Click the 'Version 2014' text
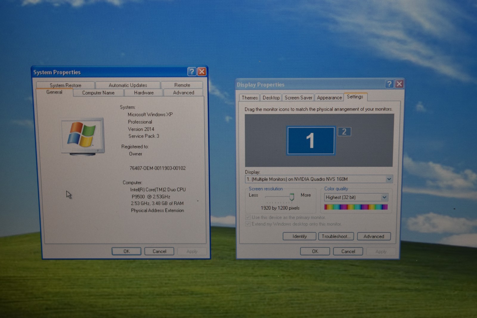This screenshot has width=477, height=318. pyautogui.click(x=141, y=129)
